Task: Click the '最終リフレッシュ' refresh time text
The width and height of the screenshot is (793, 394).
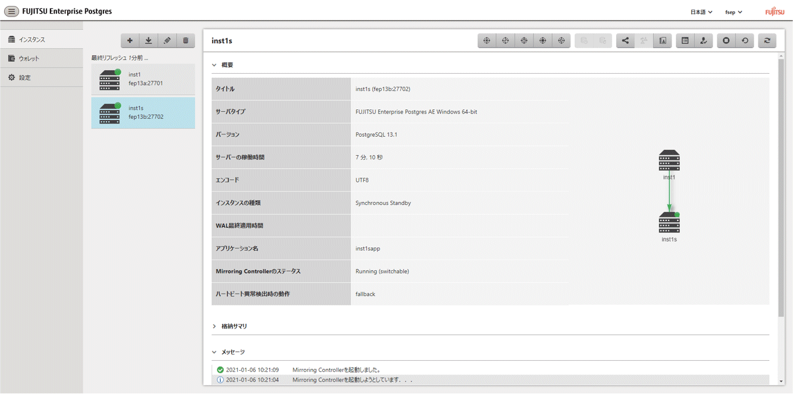Action: point(120,58)
